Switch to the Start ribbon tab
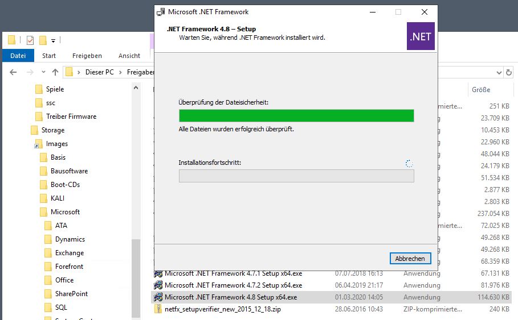The width and height of the screenshot is (518, 320). coord(49,56)
